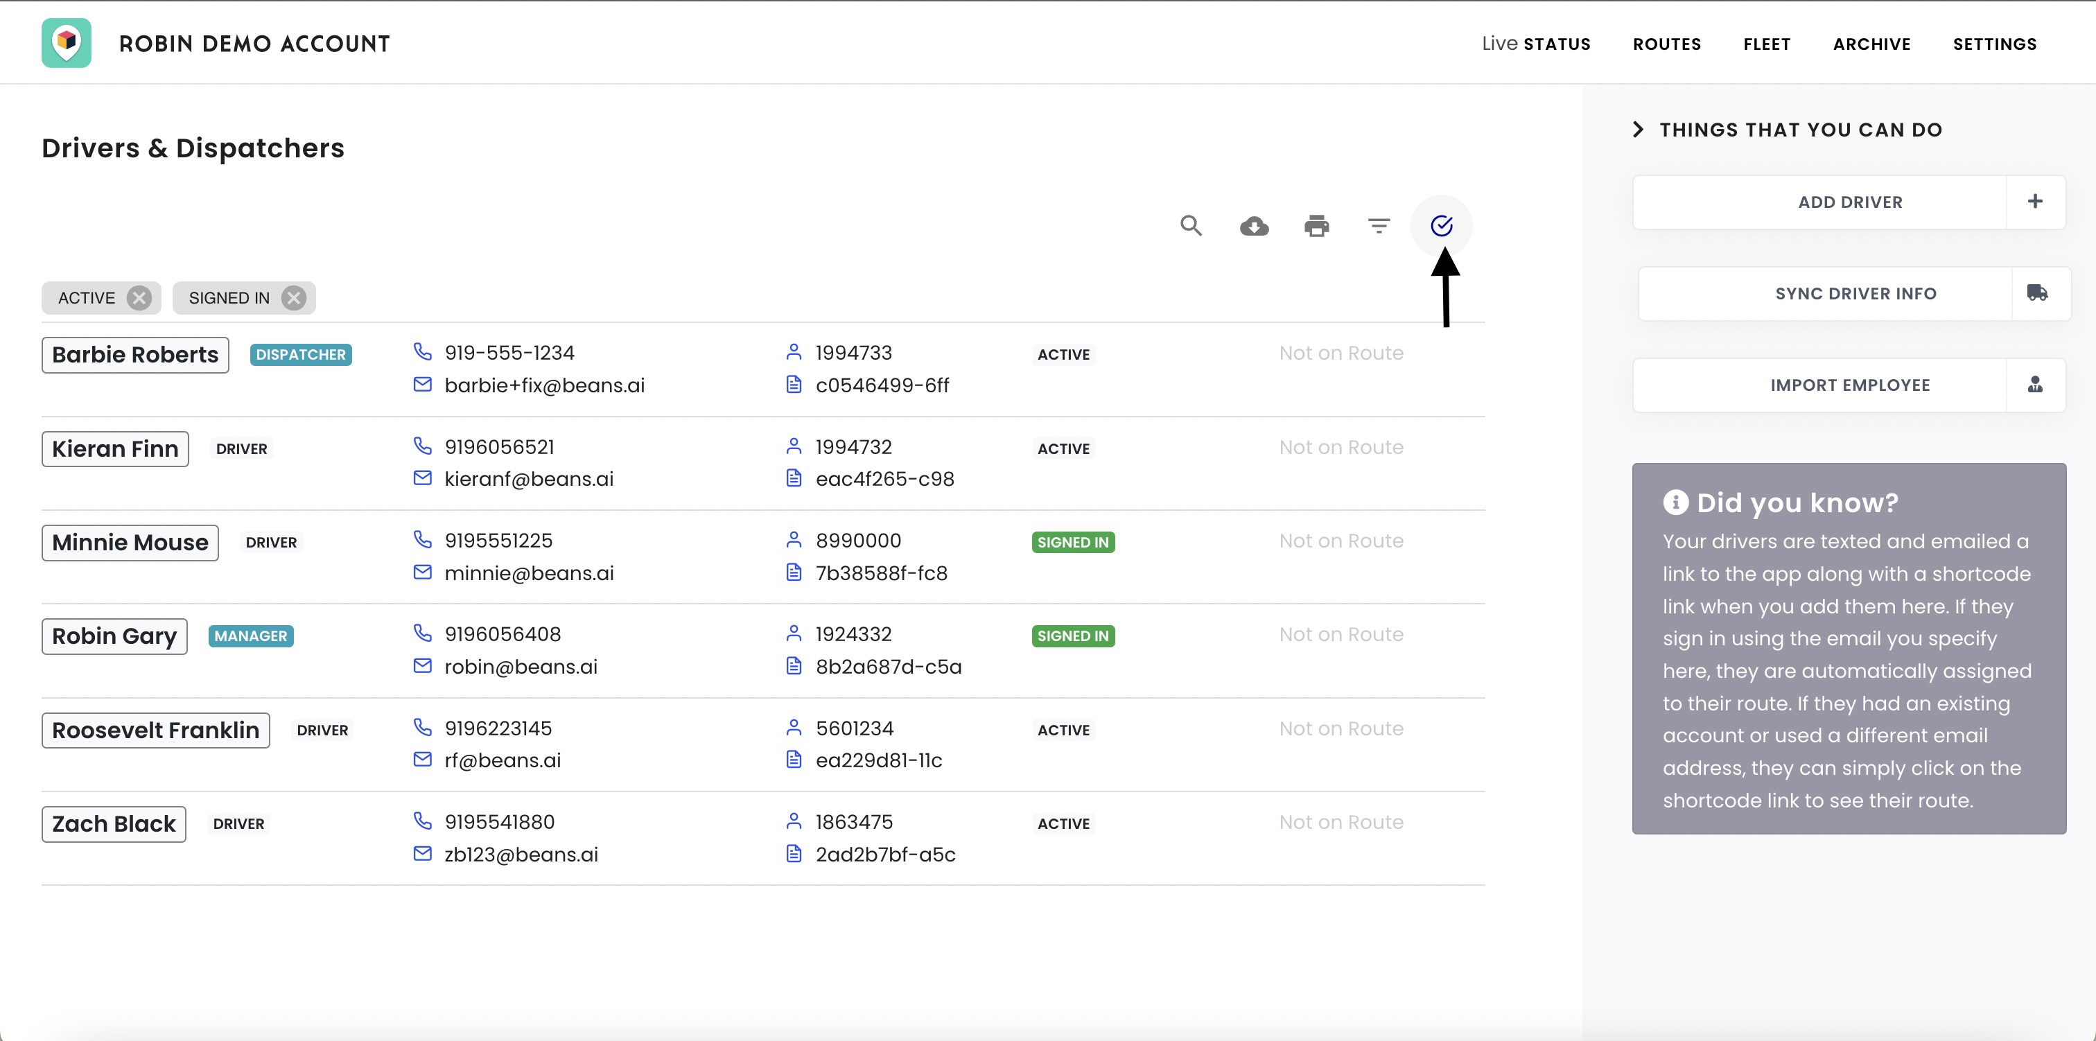The image size is (2096, 1041).
Task: Open Roosevelt Franklin name button
Action: click(155, 731)
